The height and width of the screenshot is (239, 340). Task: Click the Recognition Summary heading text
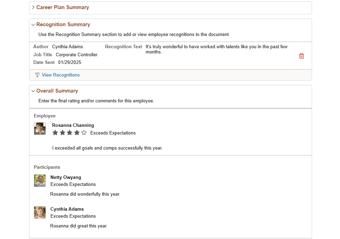click(x=63, y=24)
